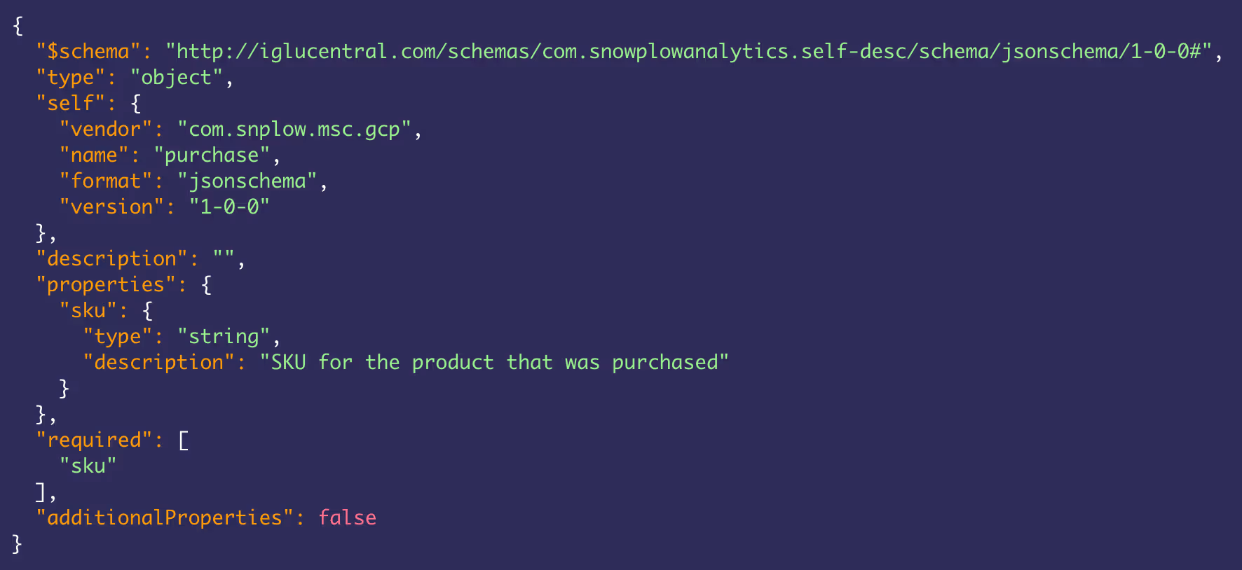This screenshot has height=570, width=1242.
Task: Click the vendor value com.snplow.msc.gcp
Action: pyautogui.click(x=294, y=130)
